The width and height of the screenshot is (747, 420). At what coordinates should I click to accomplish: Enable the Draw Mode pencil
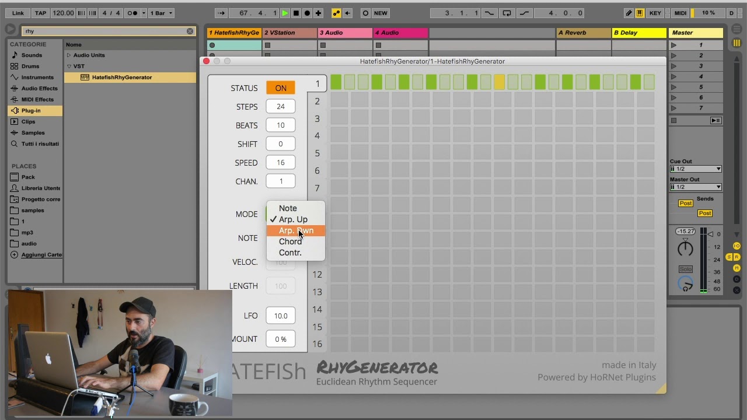click(629, 13)
